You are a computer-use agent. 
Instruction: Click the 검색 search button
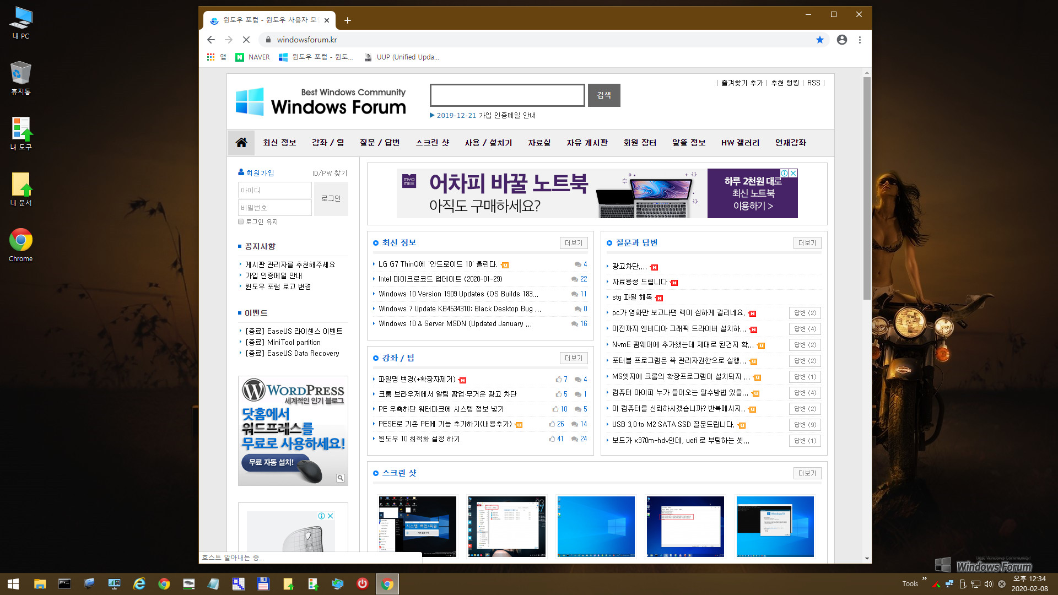pyautogui.click(x=604, y=95)
